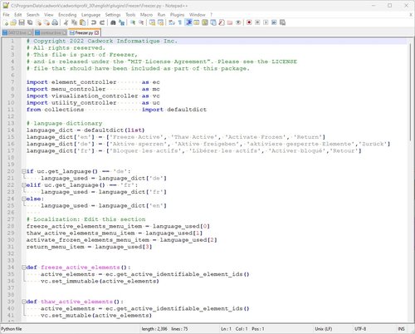Click line number 27 in the margin

click(11, 219)
